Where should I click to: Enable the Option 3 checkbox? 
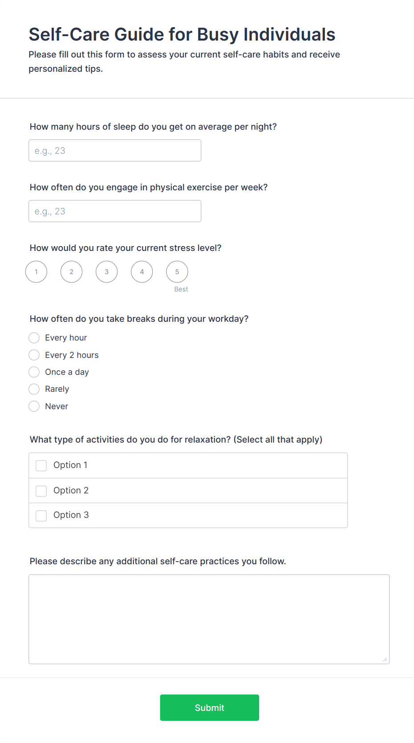coord(41,516)
